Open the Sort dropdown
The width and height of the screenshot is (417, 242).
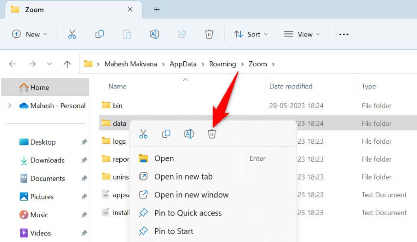(251, 34)
